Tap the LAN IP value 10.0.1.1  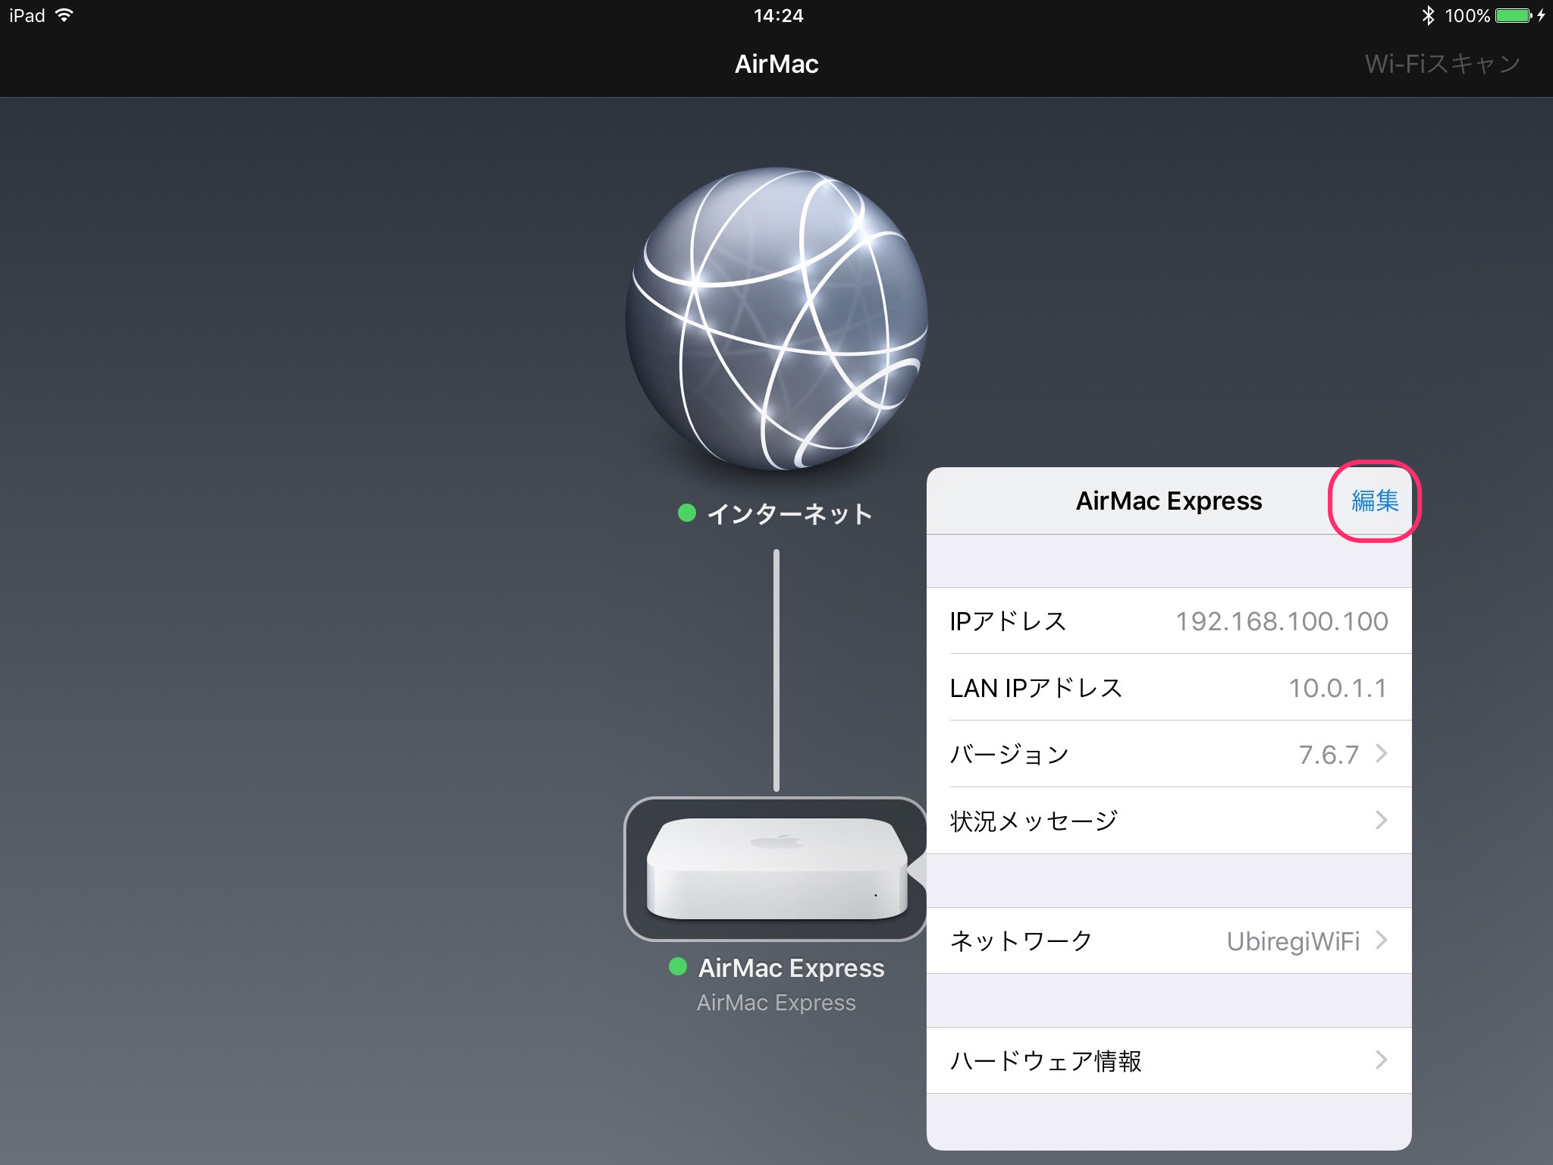pos(1338,688)
